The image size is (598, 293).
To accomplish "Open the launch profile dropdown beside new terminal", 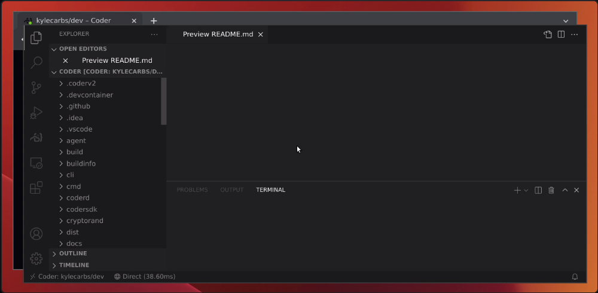I will pyautogui.click(x=526, y=190).
